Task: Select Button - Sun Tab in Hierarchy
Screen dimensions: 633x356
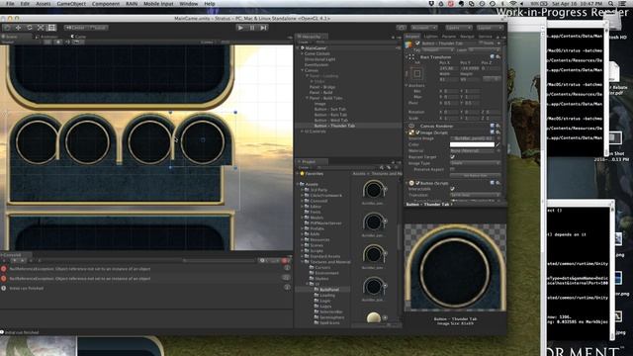Action: (330, 109)
